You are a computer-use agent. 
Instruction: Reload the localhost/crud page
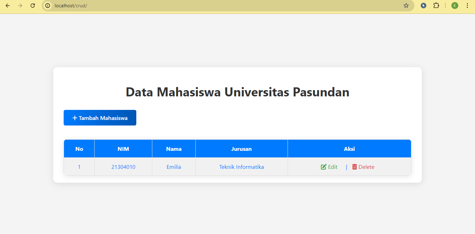(x=33, y=6)
